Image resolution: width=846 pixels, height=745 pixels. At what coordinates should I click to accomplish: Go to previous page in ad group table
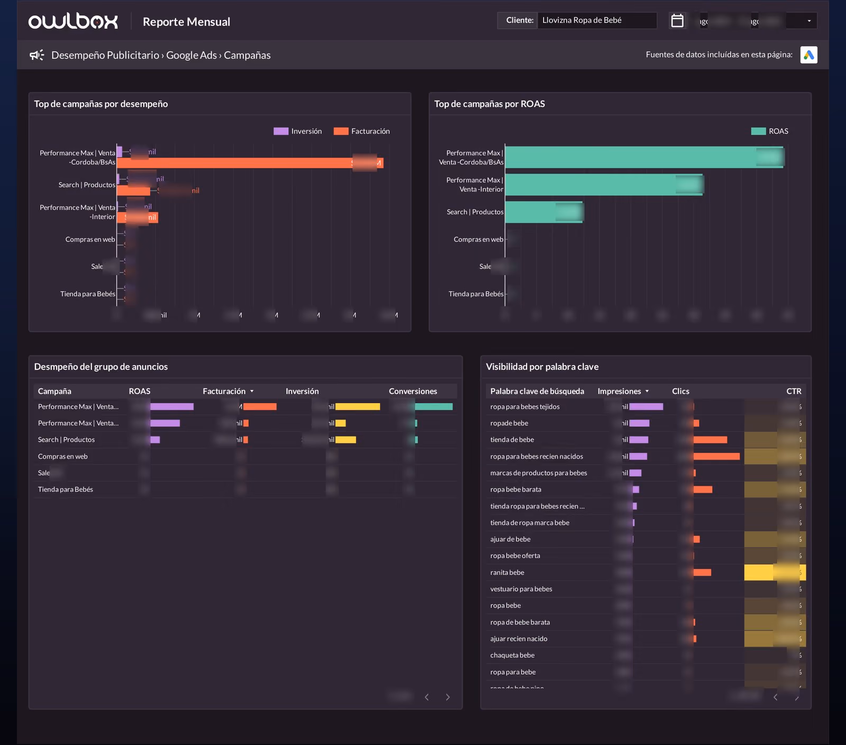427,697
